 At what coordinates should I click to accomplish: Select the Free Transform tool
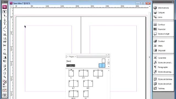[x=4, y=61]
